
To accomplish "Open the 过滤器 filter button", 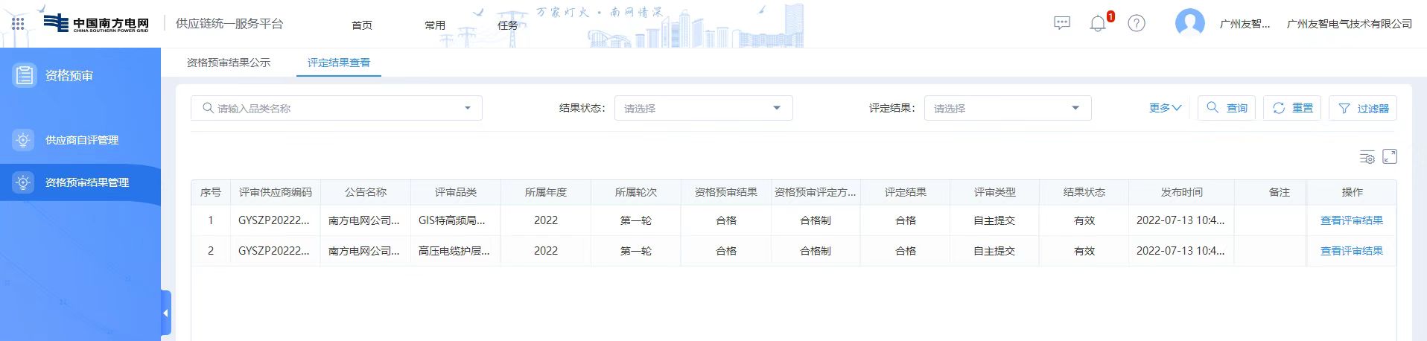I will pos(1363,108).
